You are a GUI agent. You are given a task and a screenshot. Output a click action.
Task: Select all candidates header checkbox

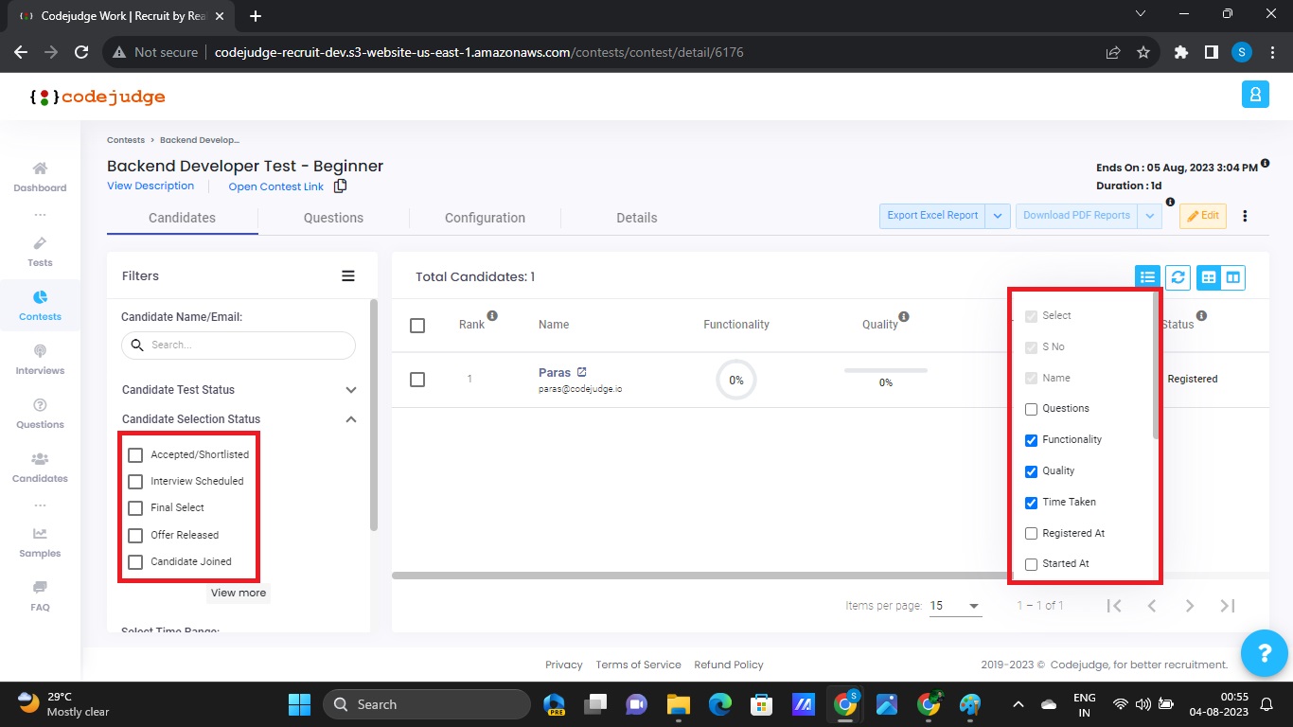point(417,326)
